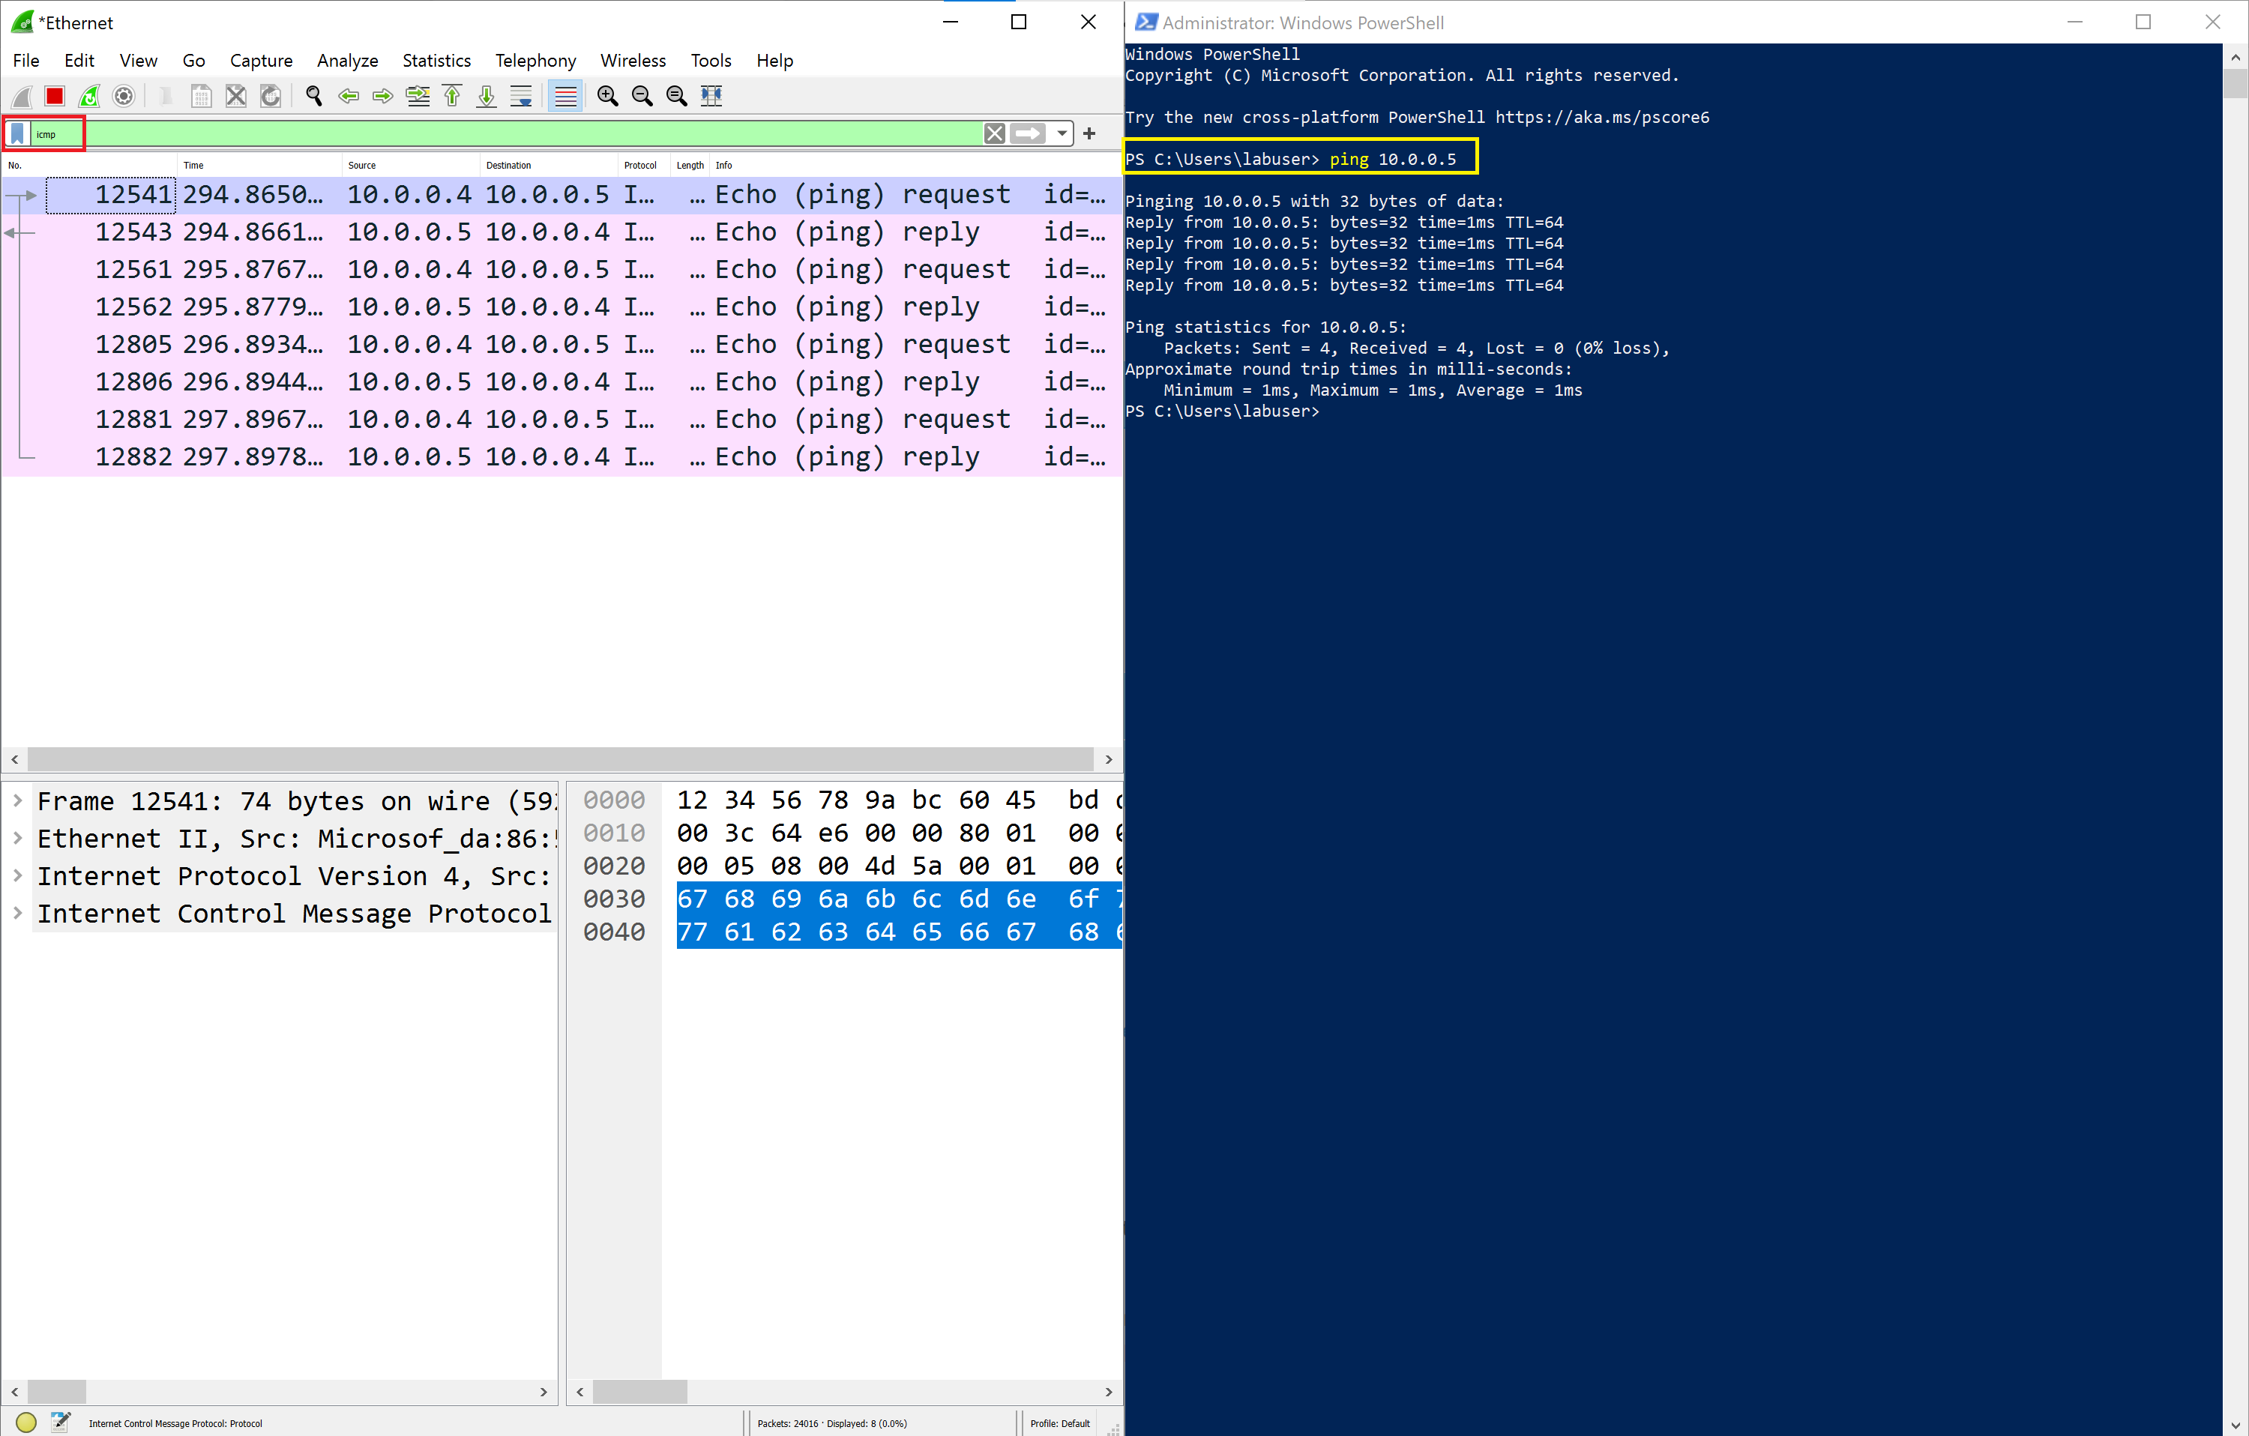Open the Analyze menu

click(x=346, y=61)
